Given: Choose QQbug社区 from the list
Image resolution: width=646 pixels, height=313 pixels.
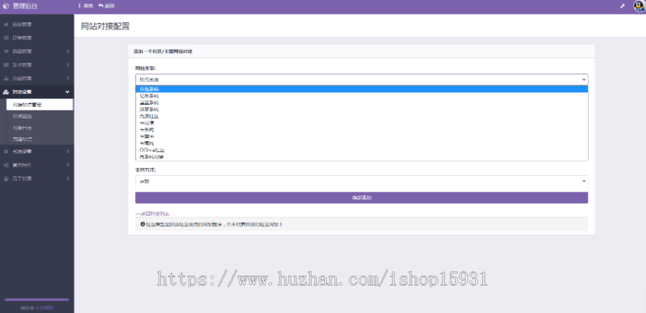Looking at the screenshot, I should [361, 150].
